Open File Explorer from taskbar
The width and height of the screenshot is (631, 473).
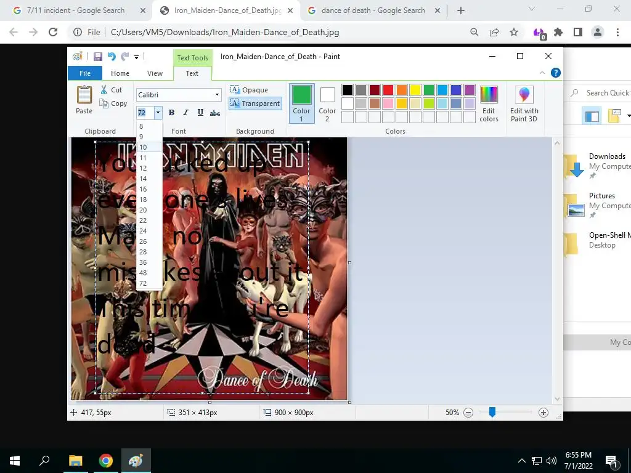coord(75,461)
